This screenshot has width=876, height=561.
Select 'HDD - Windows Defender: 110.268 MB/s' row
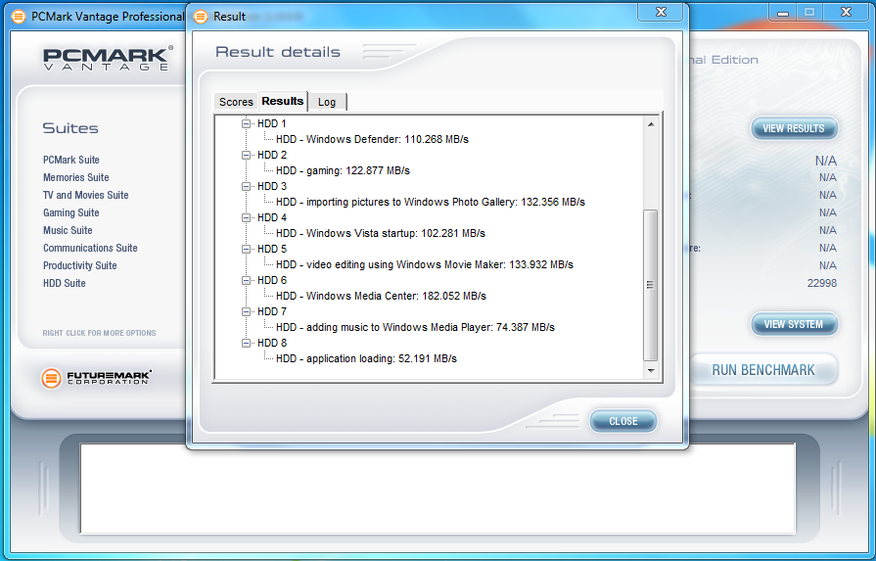point(372,139)
